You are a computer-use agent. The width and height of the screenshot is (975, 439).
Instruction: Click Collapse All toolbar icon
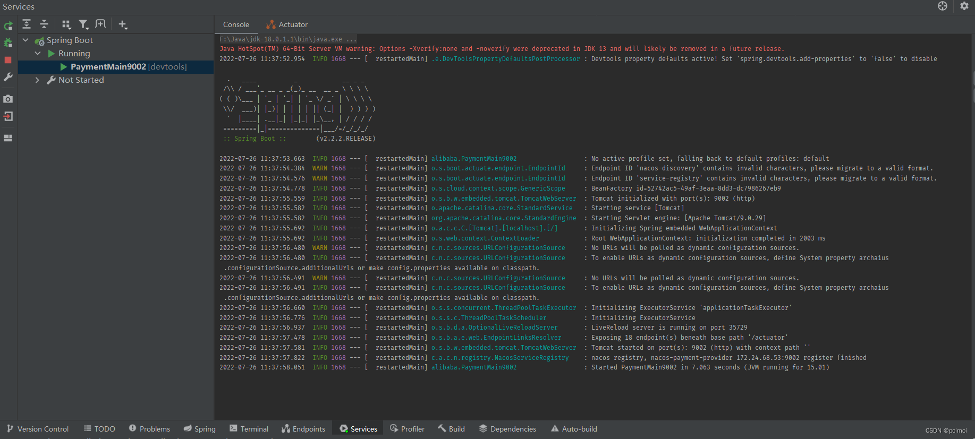point(44,24)
